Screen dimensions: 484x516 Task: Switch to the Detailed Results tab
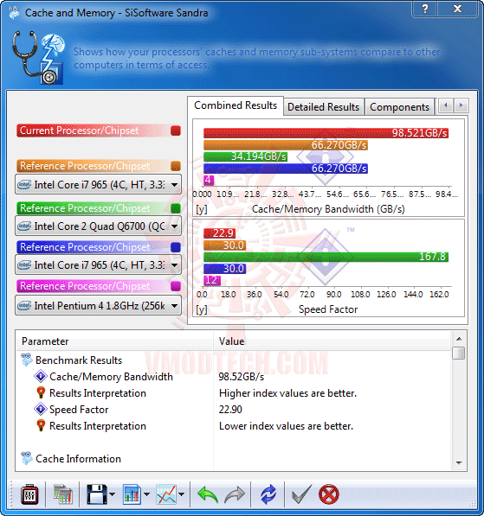click(323, 107)
